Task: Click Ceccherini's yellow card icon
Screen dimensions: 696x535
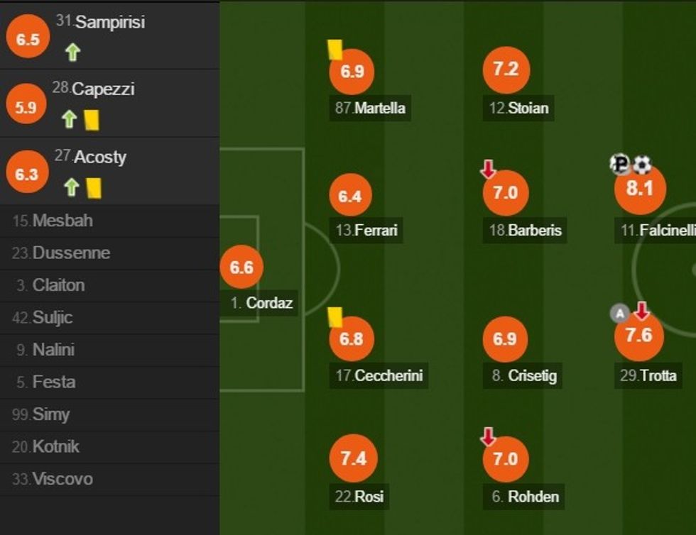Action: click(x=335, y=316)
